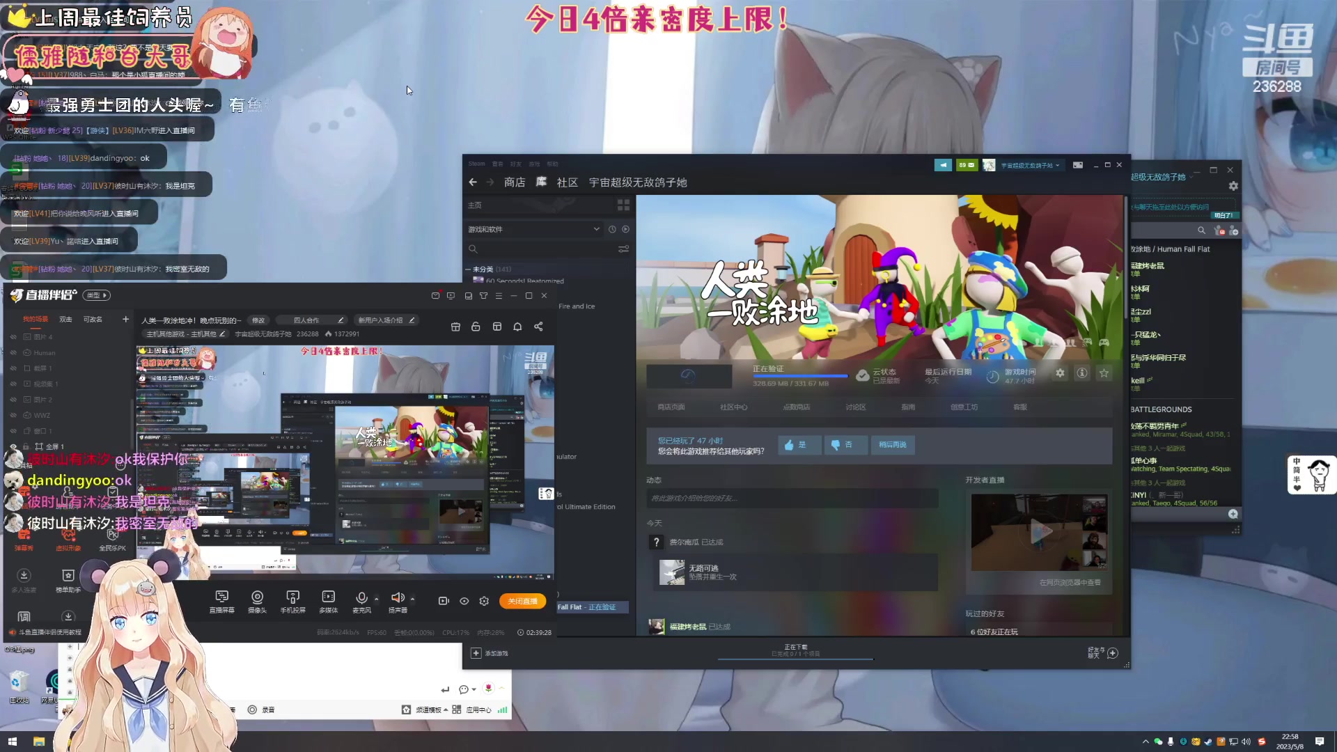This screenshot has width=1337, height=752.
Task: Show hidden source 截屏 1
Action: tap(13, 368)
